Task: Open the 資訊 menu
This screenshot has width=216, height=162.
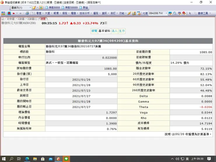Action: pos(105,13)
